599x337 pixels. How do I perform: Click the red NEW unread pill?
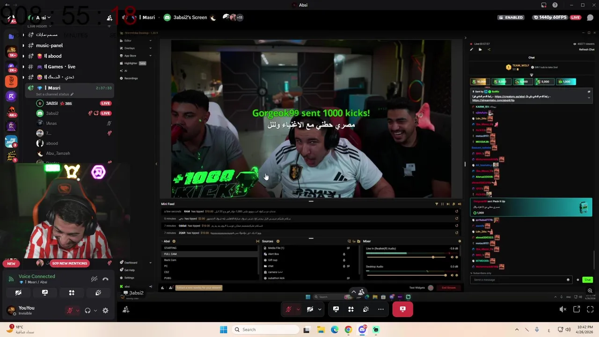11,264
